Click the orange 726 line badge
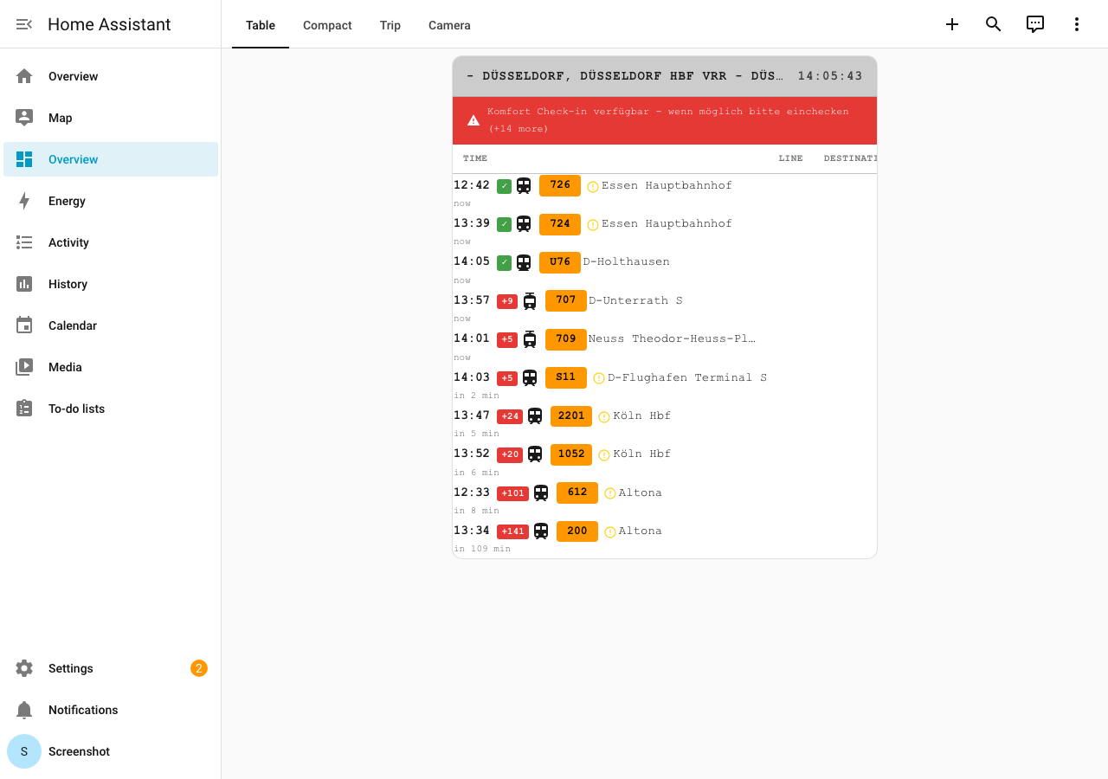This screenshot has height=779, width=1108. point(560,185)
